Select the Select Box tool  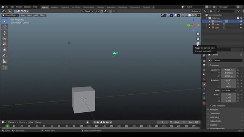(x=5, y=21)
